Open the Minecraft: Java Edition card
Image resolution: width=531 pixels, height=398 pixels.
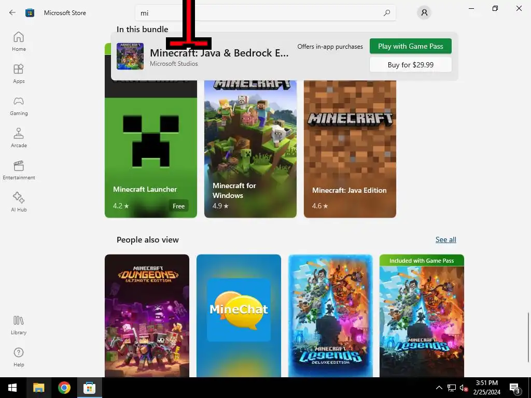coord(350,149)
